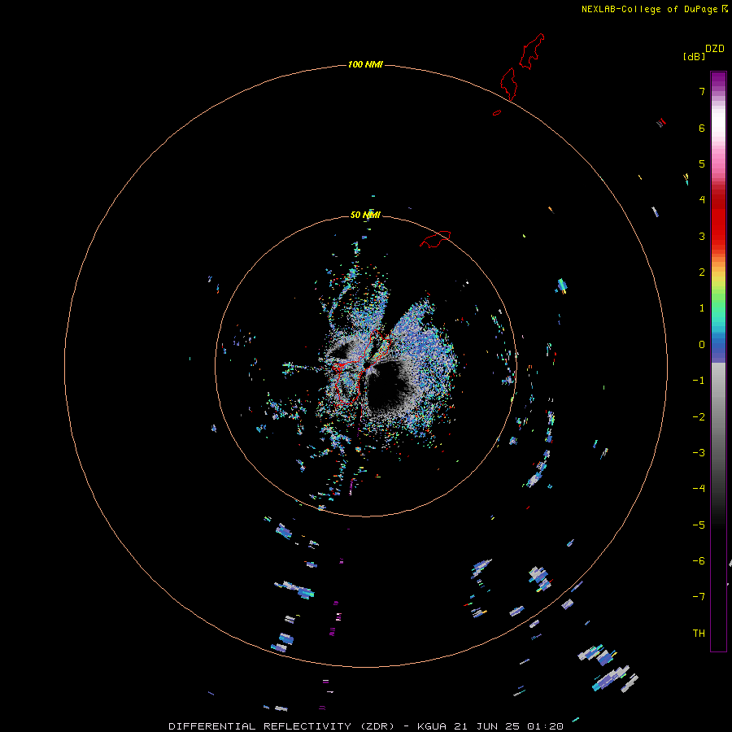Image resolution: width=732 pixels, height=732 pixels.
Task: Click the legend value '-3'
Action: [699, 453]
